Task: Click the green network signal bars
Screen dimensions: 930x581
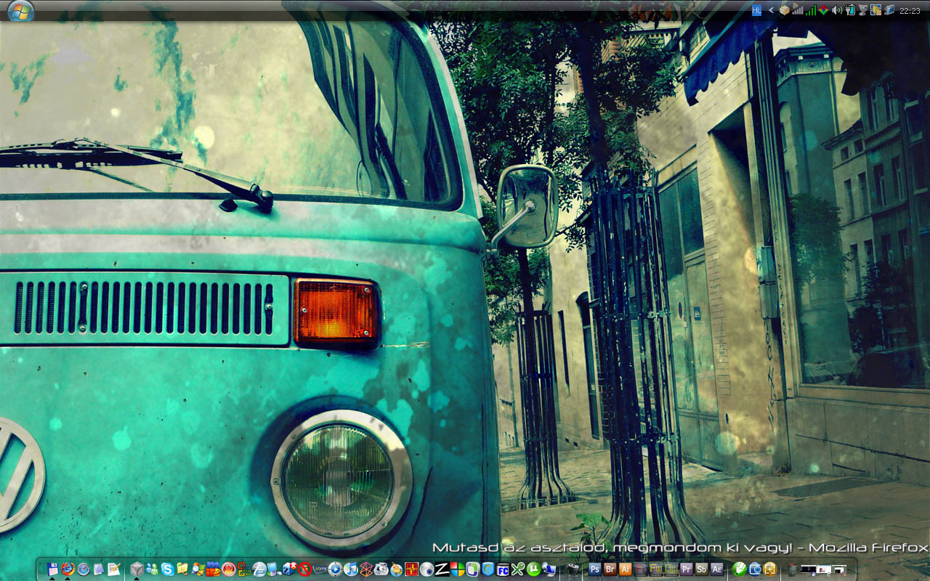Action: pyautogui.click(x=811, y=10)
